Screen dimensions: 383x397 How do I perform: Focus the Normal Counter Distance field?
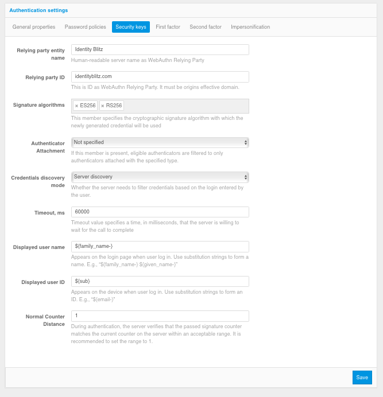[160, 316]
